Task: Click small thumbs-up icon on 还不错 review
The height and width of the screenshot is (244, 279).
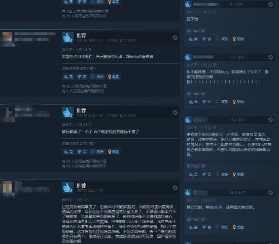Action: click(x=188, y=5)
